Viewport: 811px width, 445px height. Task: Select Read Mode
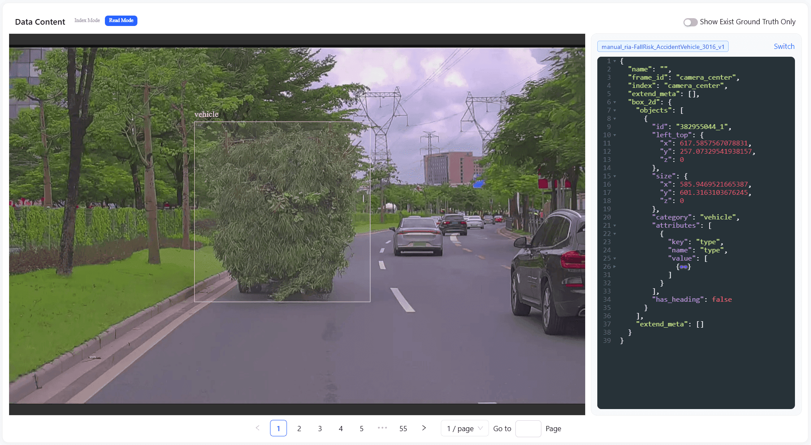pyautogui.click(x=121, y=20)
